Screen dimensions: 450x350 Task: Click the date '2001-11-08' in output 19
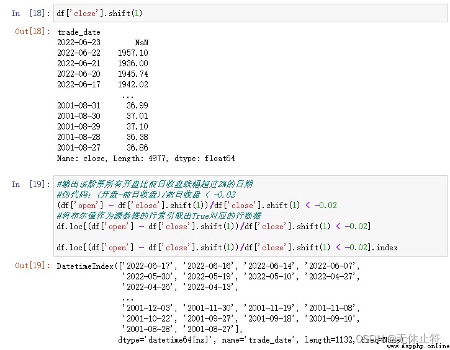(x=331, y=308)
